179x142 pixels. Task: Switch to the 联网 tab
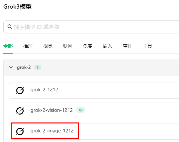(68, 46)
